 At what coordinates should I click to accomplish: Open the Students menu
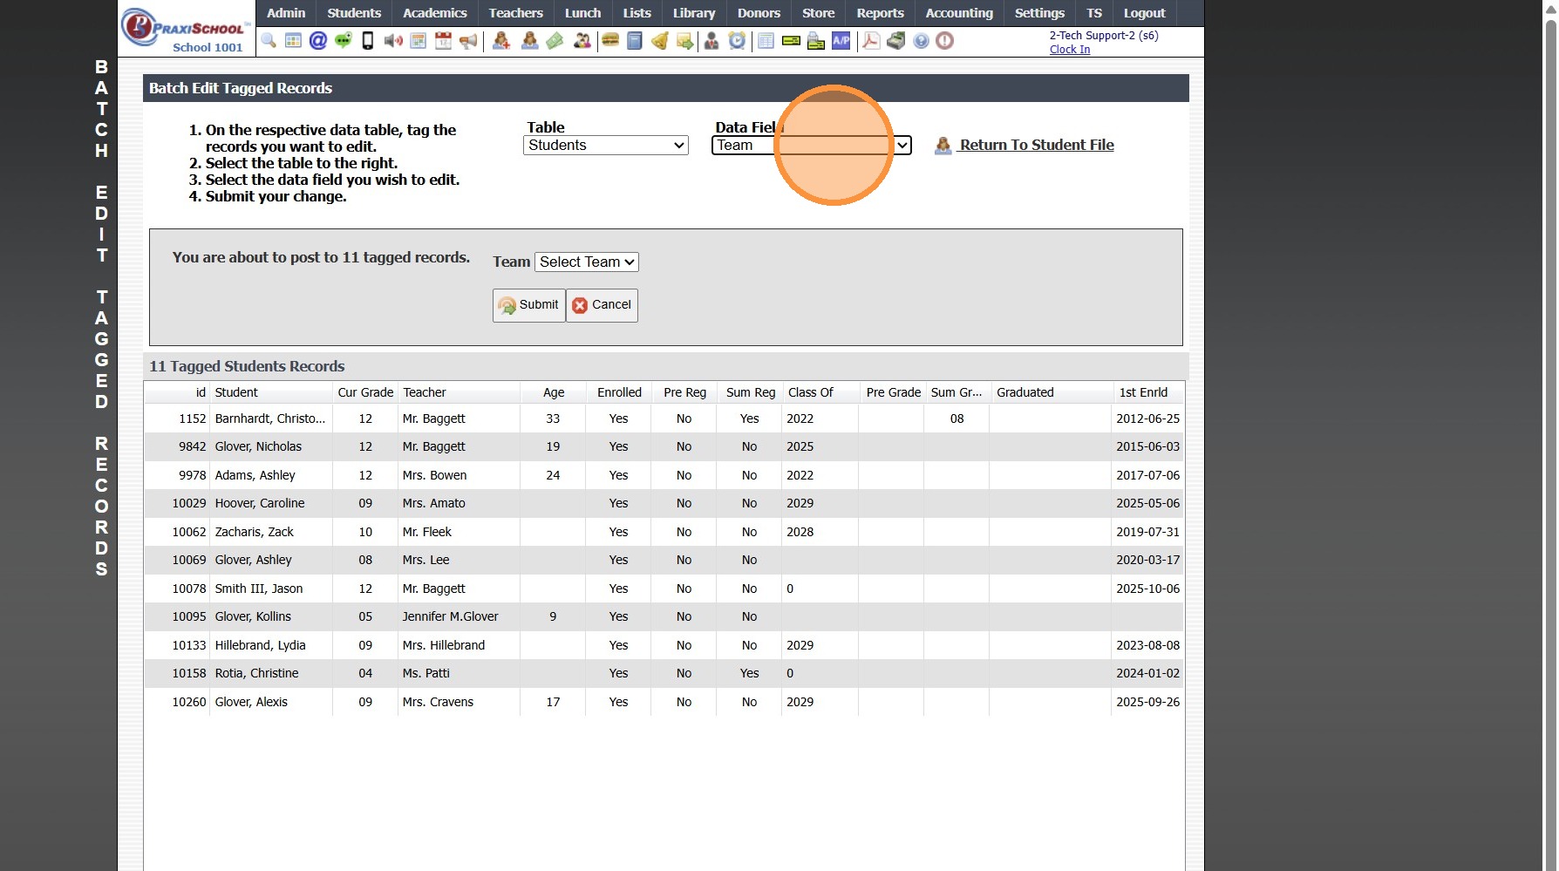[x=354, y=13]
